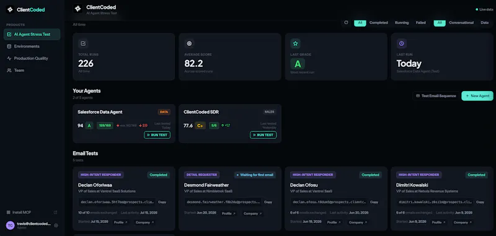Click Declan Ofosu's email address field
Screen dimensions: 496x236
(x=329, y=202)
